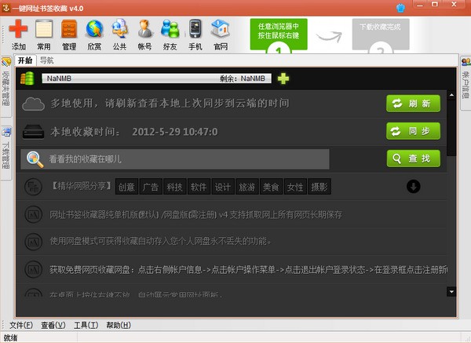
Task: Click the 好友 friends toolbar icon
Action: [x=170, y=29]
